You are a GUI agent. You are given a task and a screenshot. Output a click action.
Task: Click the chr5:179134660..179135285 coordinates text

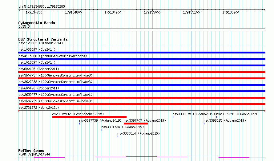coord(42,6)
